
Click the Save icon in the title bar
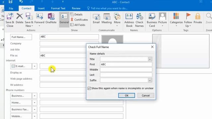tap(10, 2)
